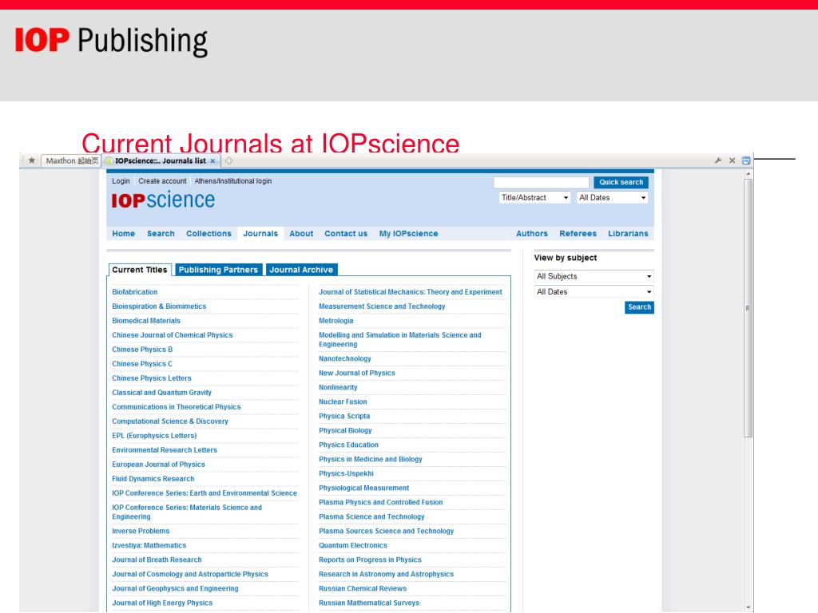Go to the Librarians section

click(x=628, y=234)
